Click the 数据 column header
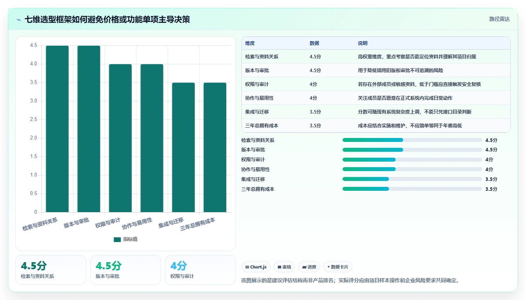The image size is (526, 300). (314, 43)
